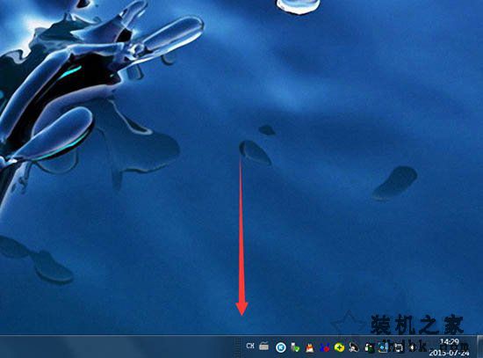Open the orange triangle tray icon
This screenshot has width=483, height=358.
(x=310, y=347)
